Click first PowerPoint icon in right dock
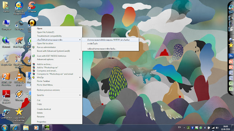 tap(231, 61)
